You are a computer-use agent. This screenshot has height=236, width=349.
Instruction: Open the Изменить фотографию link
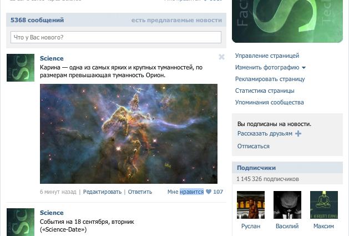[267, 67]
